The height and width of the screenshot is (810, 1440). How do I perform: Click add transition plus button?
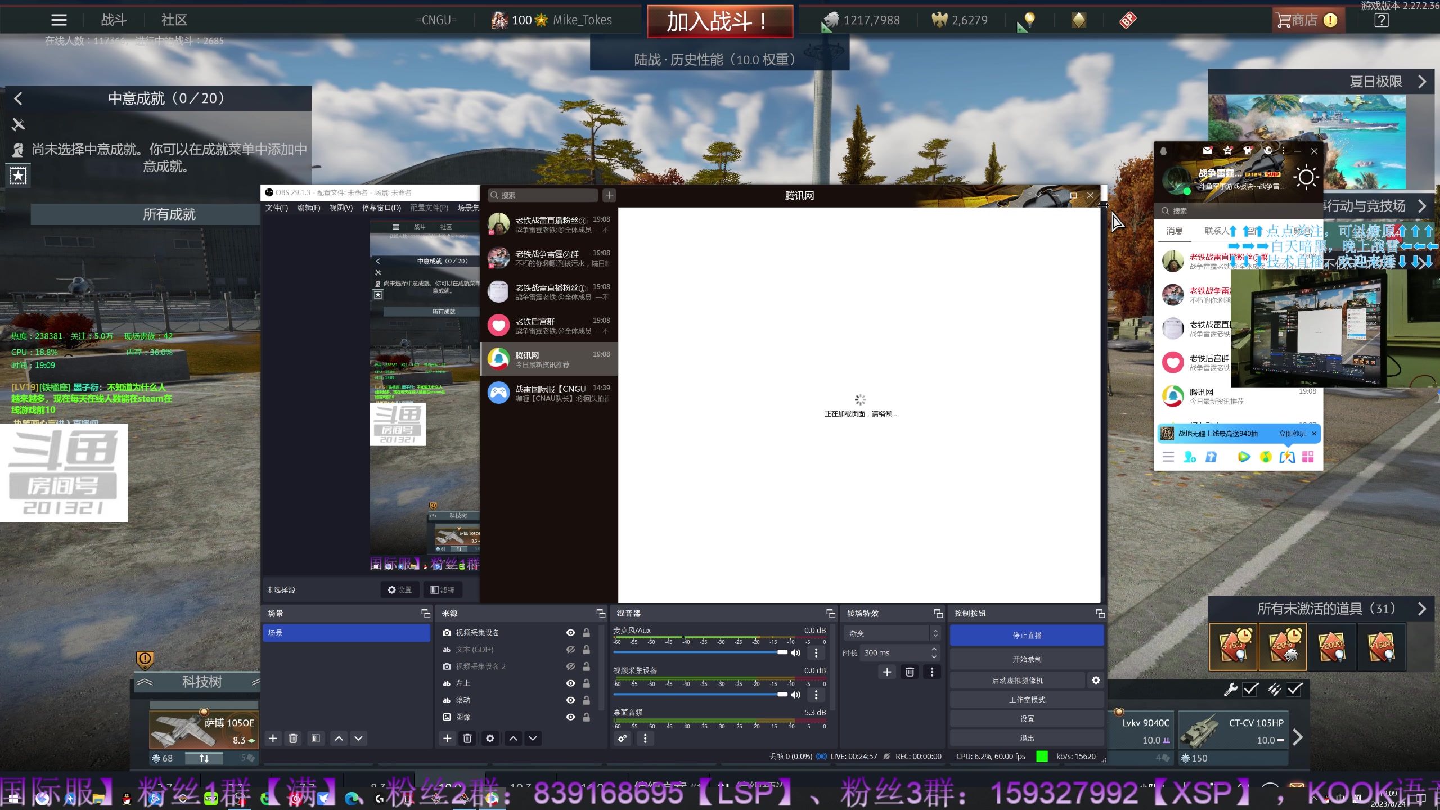[x=887, y=672]
